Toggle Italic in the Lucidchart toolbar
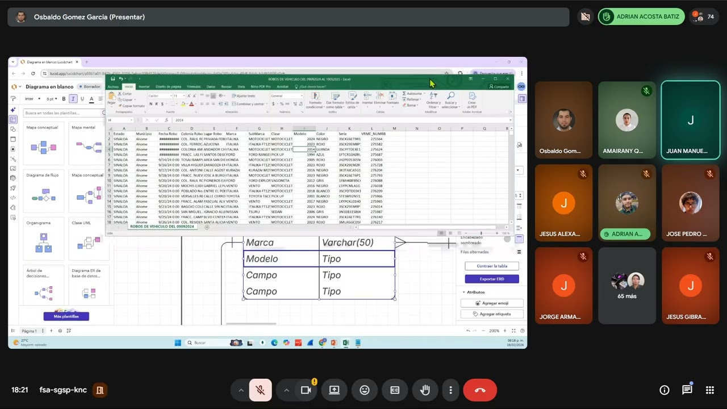 73,99
